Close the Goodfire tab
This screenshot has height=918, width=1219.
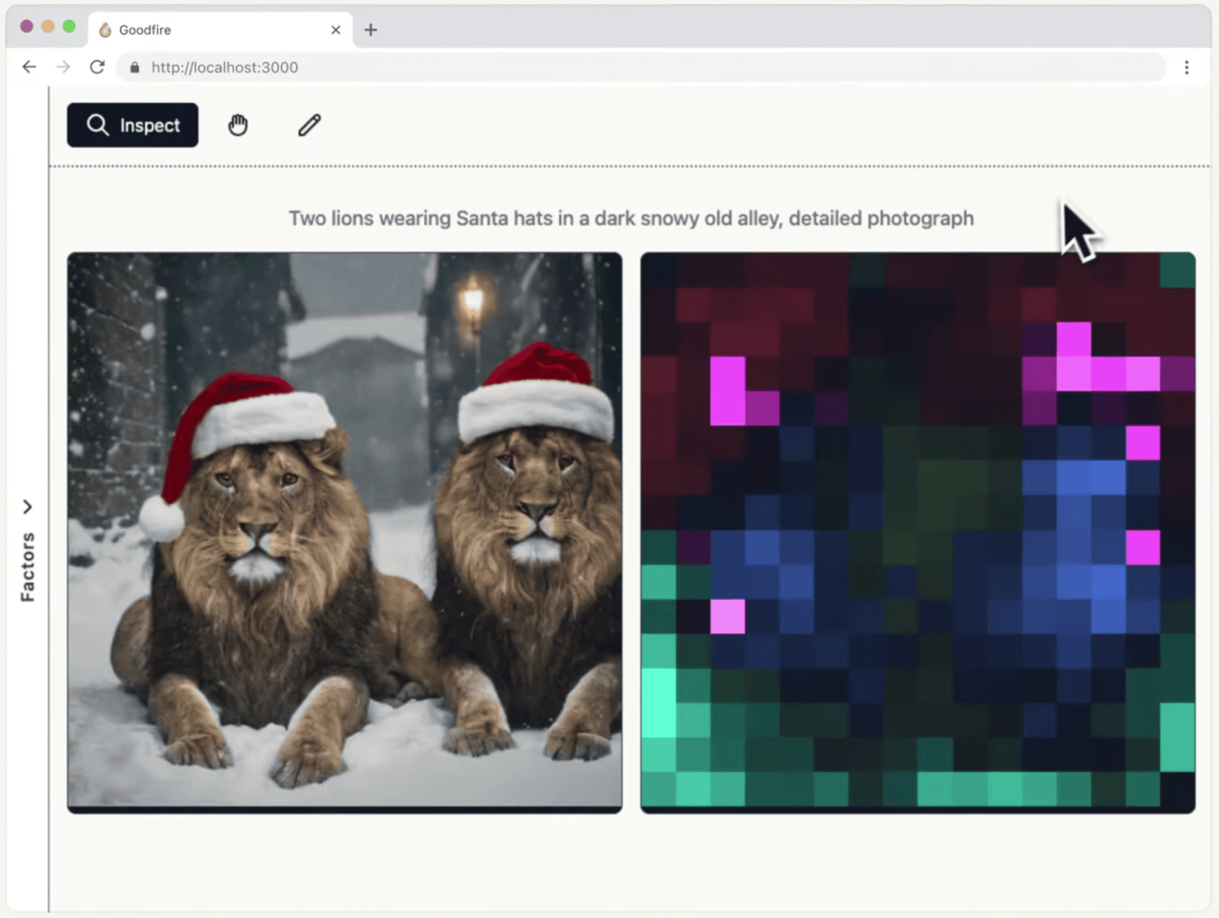335,30
